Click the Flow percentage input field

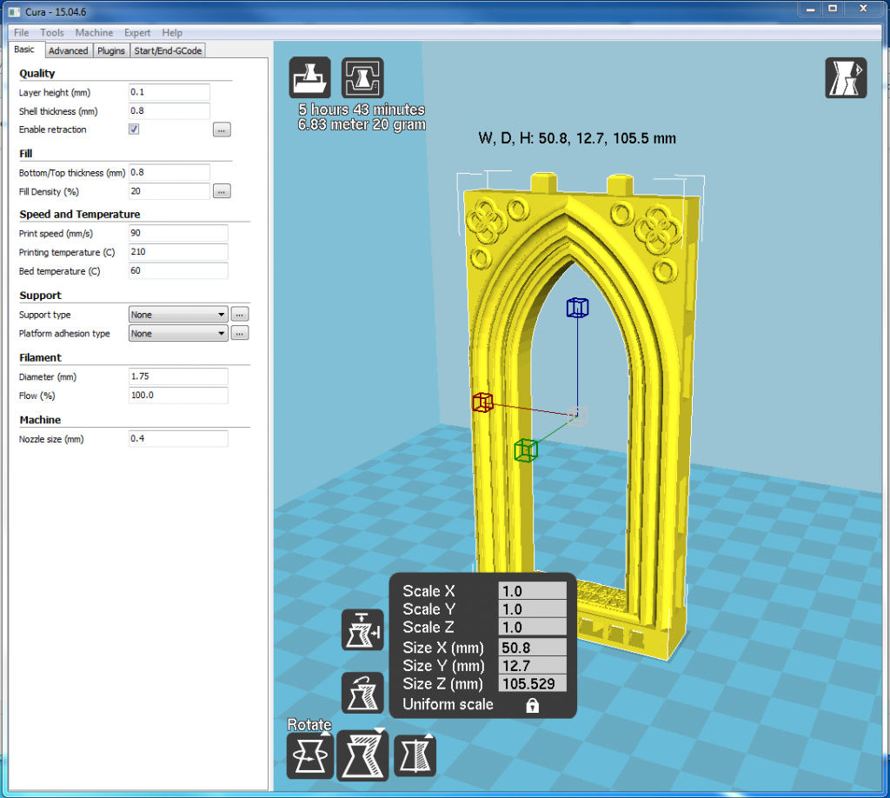pos(178,395)
